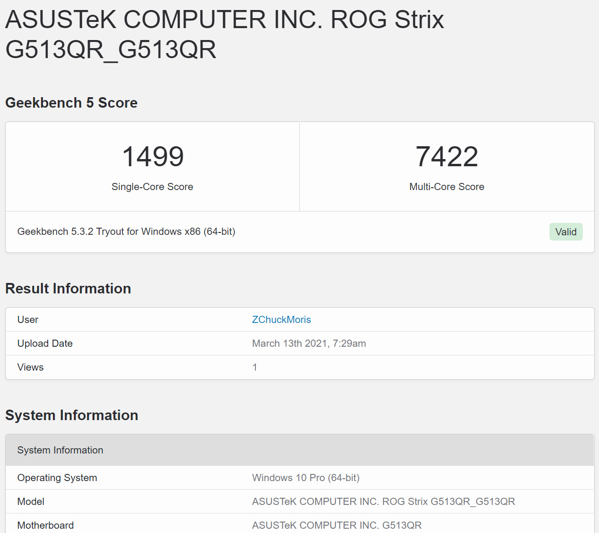Select the single-core score 1499
Screen dimensions: 599x533
pos(152,157)
